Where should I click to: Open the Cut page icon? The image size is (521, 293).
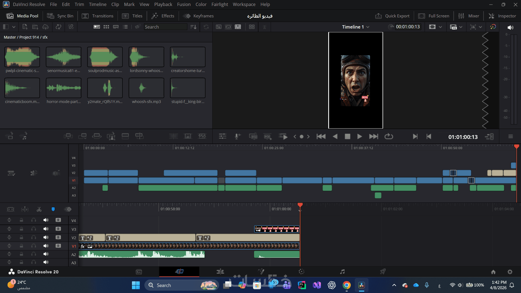179,271
